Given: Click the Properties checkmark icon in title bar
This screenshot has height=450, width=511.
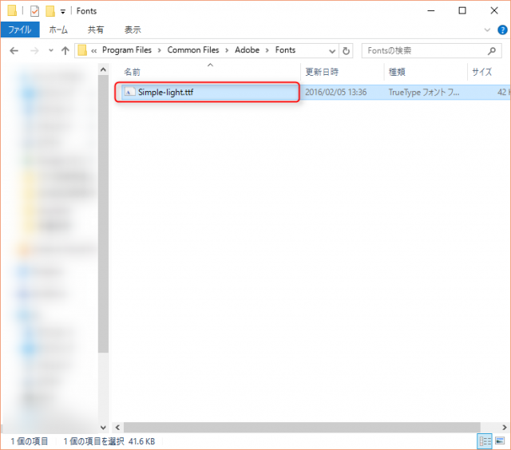Looking at the screenshot, I should pos(34,11).
